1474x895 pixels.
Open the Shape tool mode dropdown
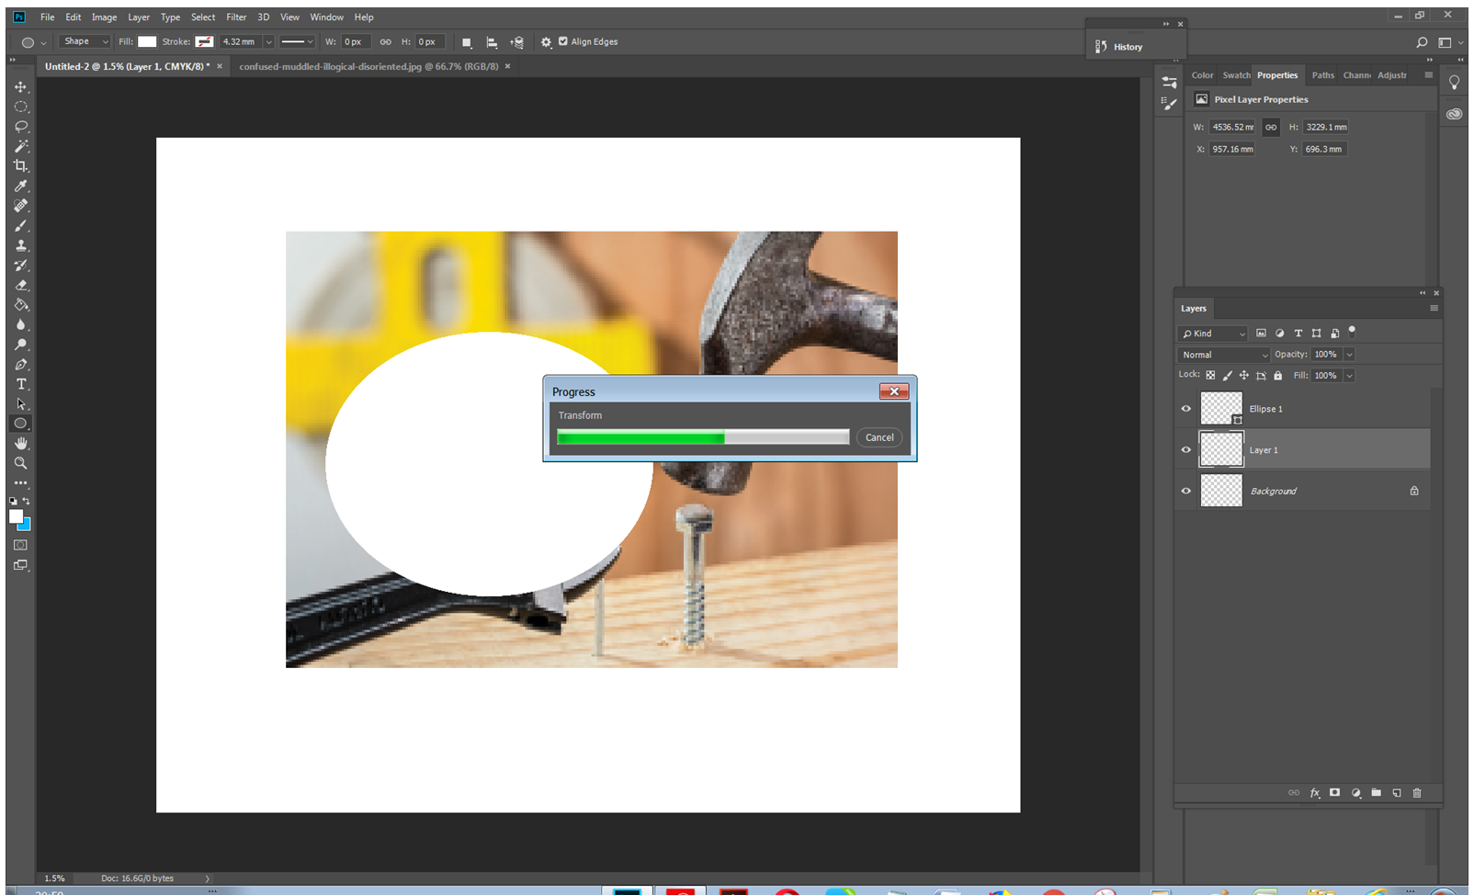point(85,41)
